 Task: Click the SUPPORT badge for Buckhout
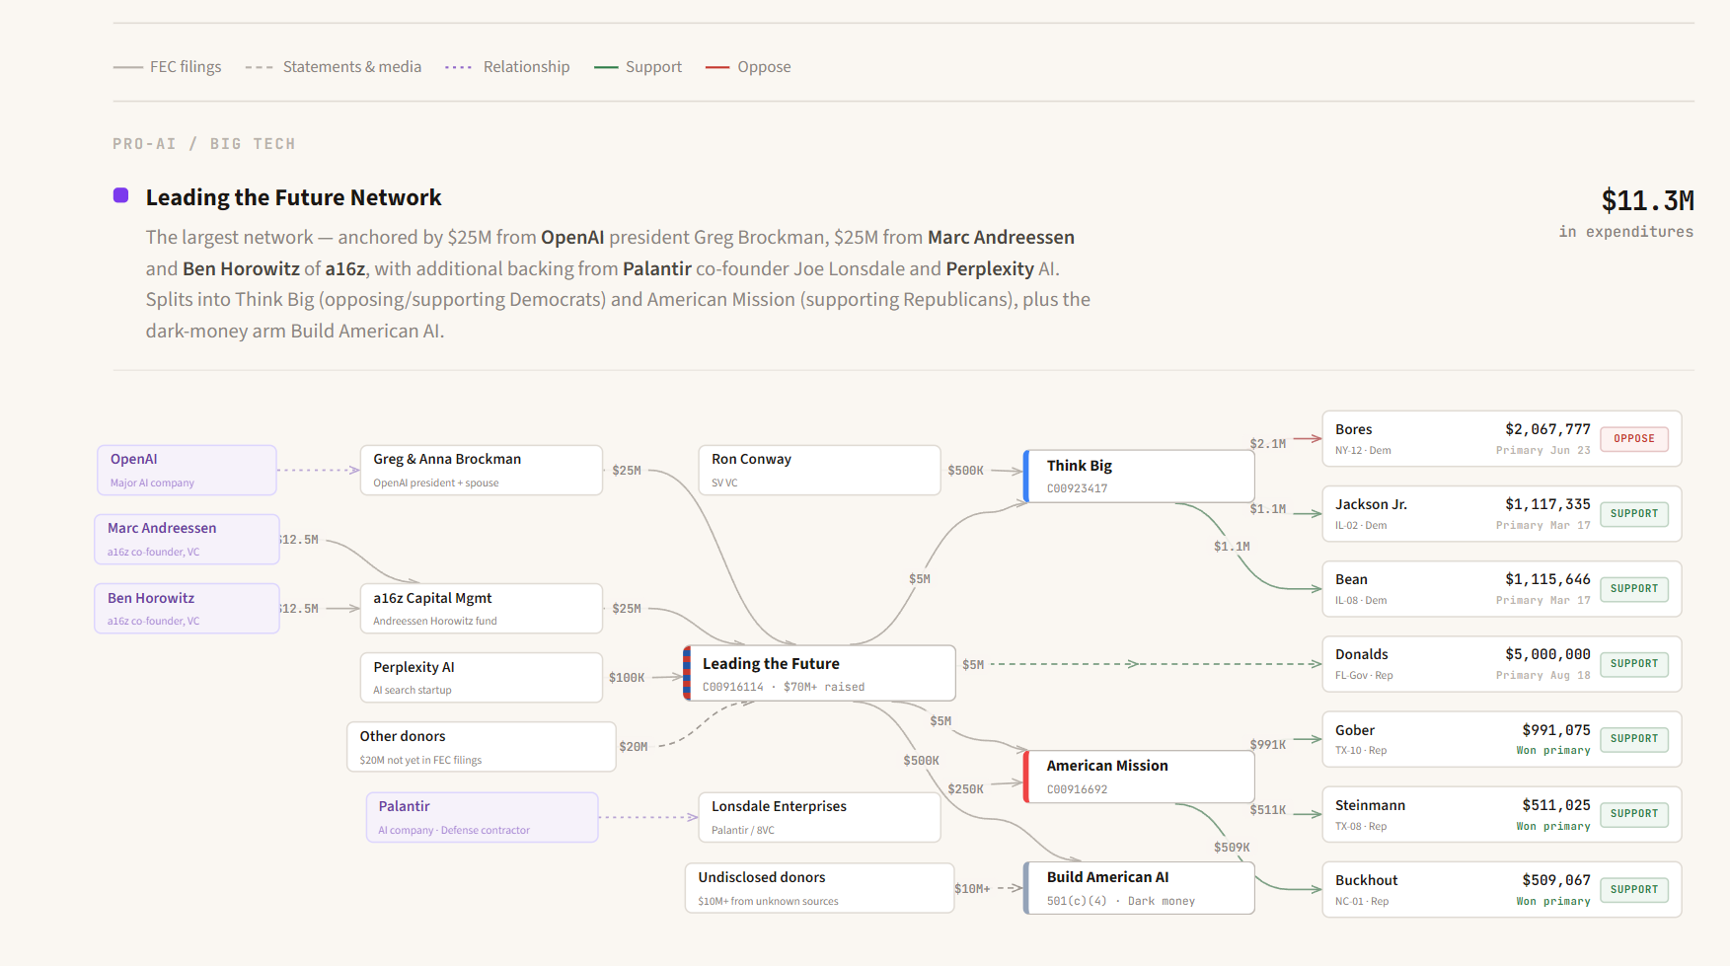click(x=1634, y=890)
